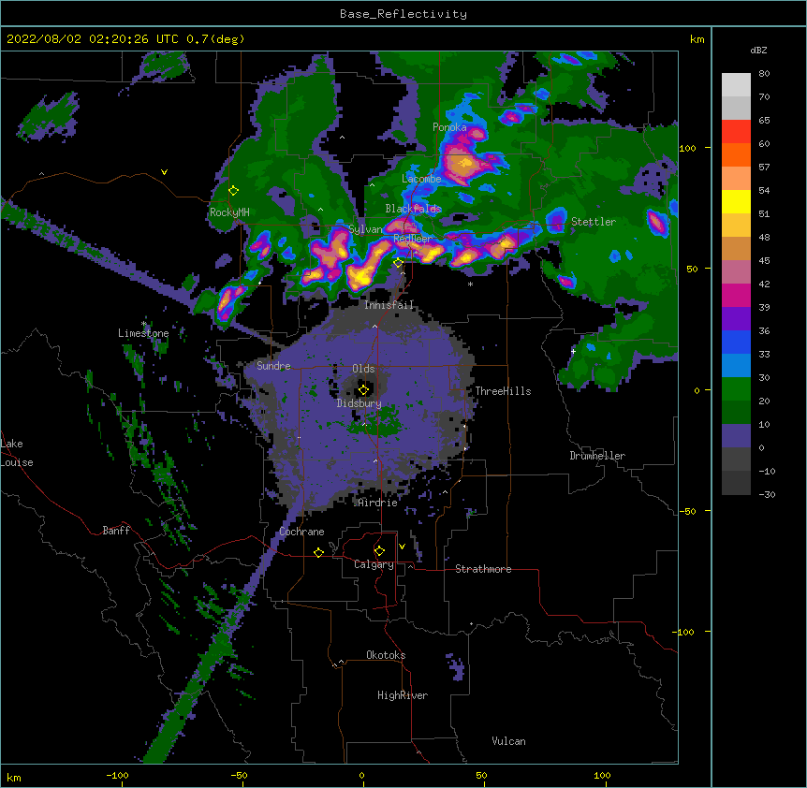Click the Ponoka city label
Image resolution: width=807 pixels, height=788 pixels.
coord(449,127)
